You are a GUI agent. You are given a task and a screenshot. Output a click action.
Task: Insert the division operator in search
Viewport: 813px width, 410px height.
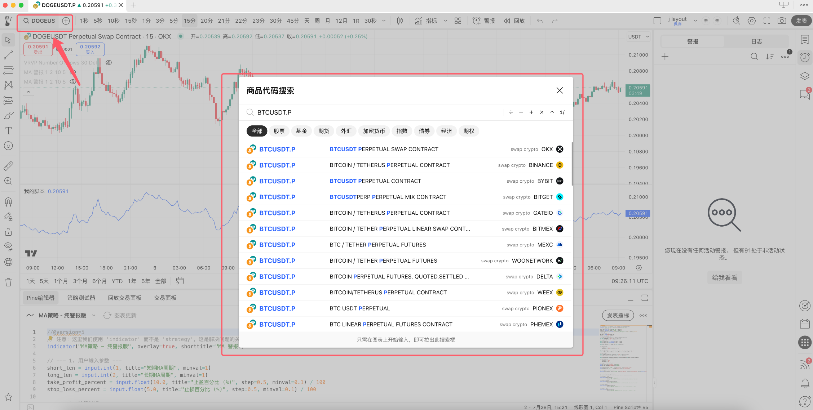pyautogui.click(x=511, y=112)
